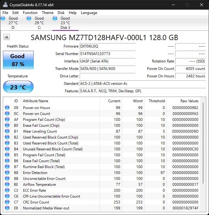Screen dimensions: 209x215
Task: Click the Good 87 % health status button
Action: 18,60
